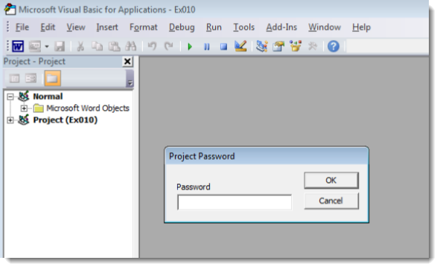Screen dimensions: 440x269
Task: Open Object Browser toolbar icon
Action: tap(296, 46)
